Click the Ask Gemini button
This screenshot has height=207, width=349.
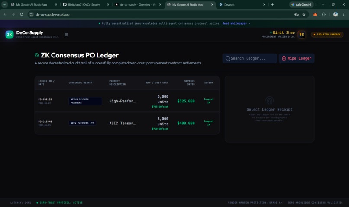[x=301, y=5]
